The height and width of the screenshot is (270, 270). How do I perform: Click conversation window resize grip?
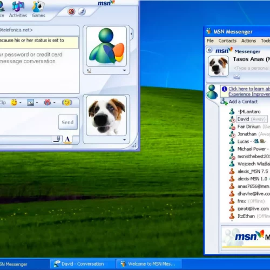(x=134, y=145)
